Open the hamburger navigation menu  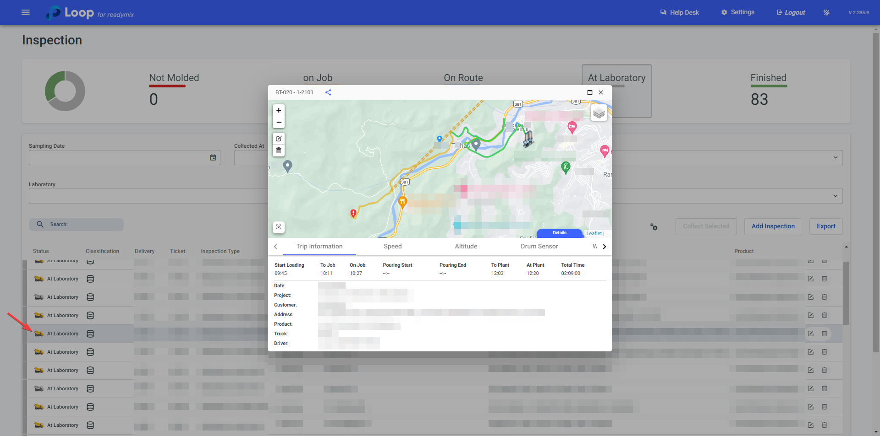(x=26, y=12)
